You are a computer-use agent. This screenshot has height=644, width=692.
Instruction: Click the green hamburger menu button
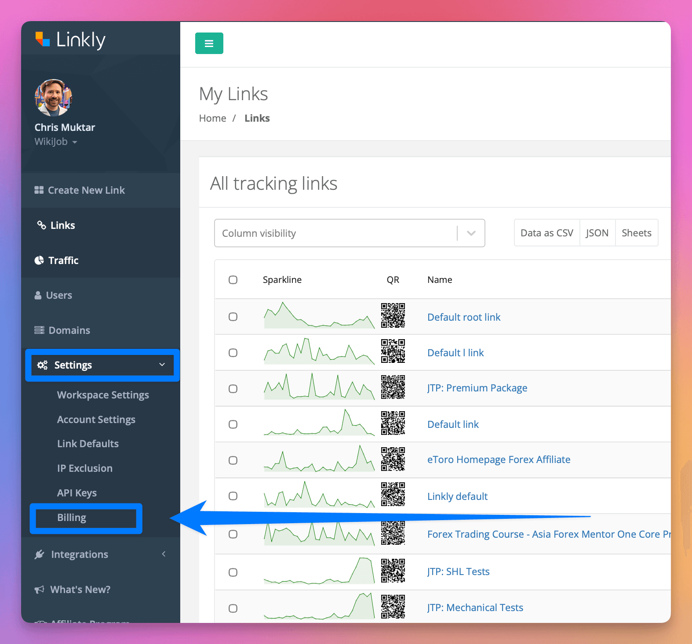209,43
